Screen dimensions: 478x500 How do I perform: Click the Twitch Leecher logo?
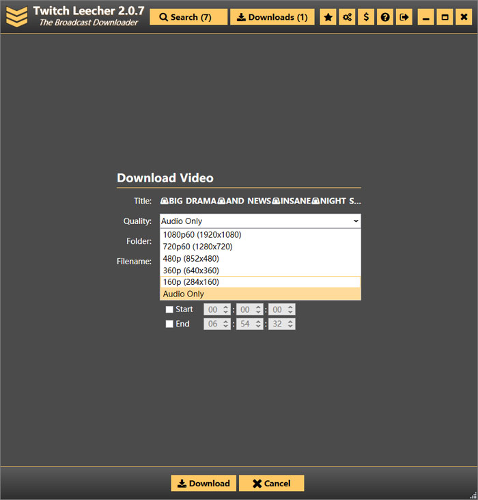[x=16, y=16]
